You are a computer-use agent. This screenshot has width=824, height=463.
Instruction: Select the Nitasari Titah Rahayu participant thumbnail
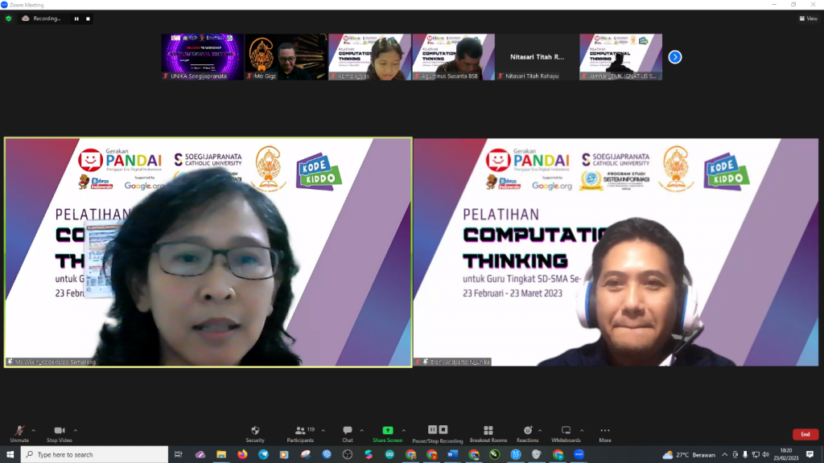(536, 57)
